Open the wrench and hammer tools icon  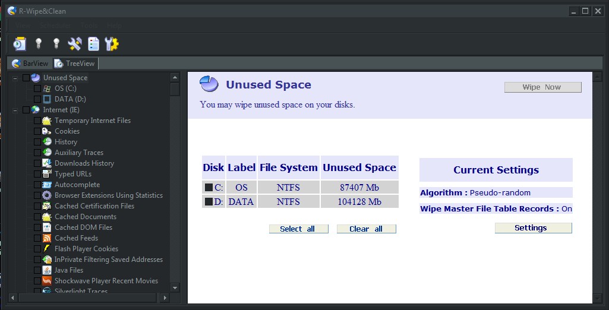[x=75, y=43]
